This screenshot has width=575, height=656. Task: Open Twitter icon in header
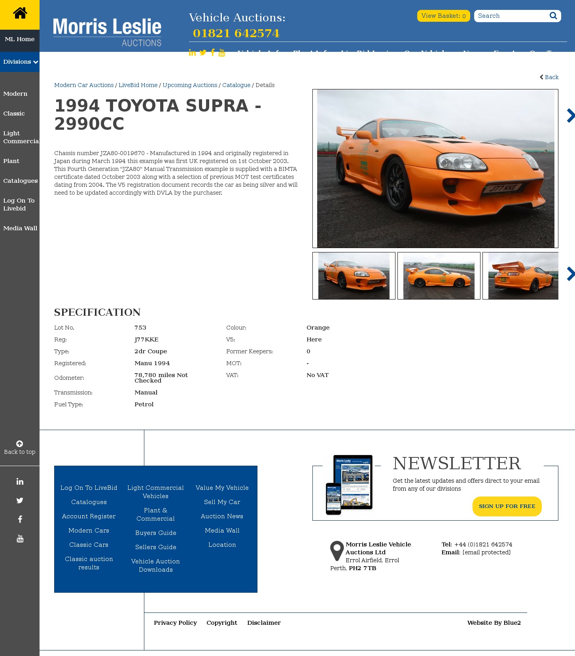[203, 53]
